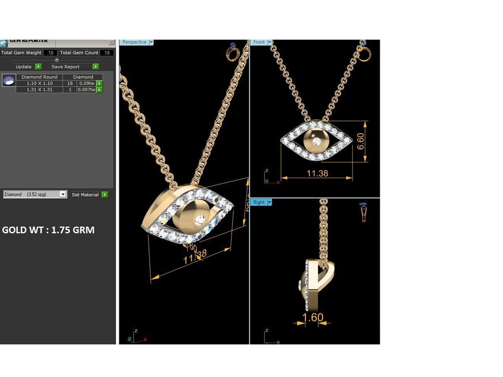Click the quantity 18 cell
The width and height of the screenshot is (503, 377).
click(x=70, y=83)
